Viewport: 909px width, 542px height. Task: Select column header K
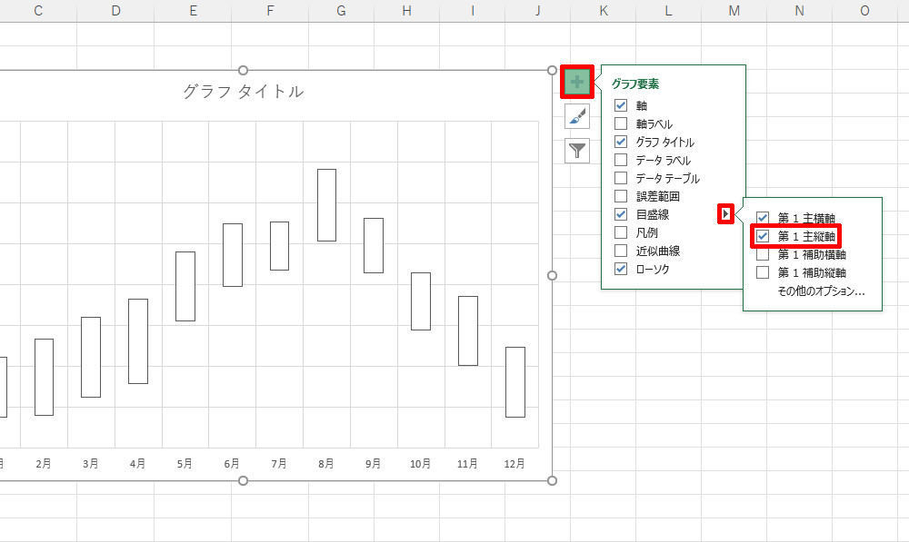point(603,10)
